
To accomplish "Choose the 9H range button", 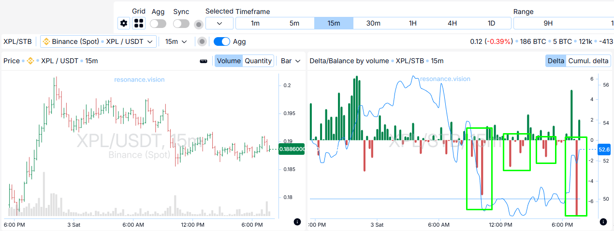I will (548, 23).
